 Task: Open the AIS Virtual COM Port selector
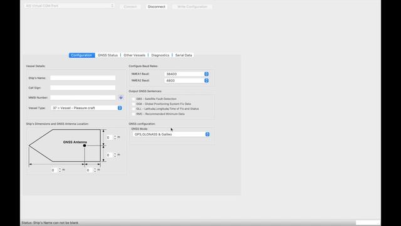point(70,6)
